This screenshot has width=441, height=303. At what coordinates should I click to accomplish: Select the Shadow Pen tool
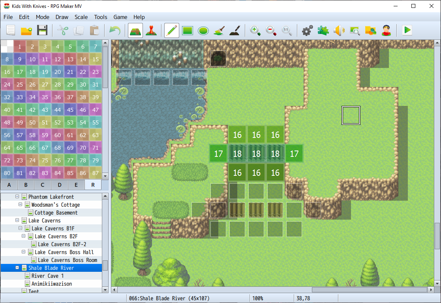[x=235, y=30]
